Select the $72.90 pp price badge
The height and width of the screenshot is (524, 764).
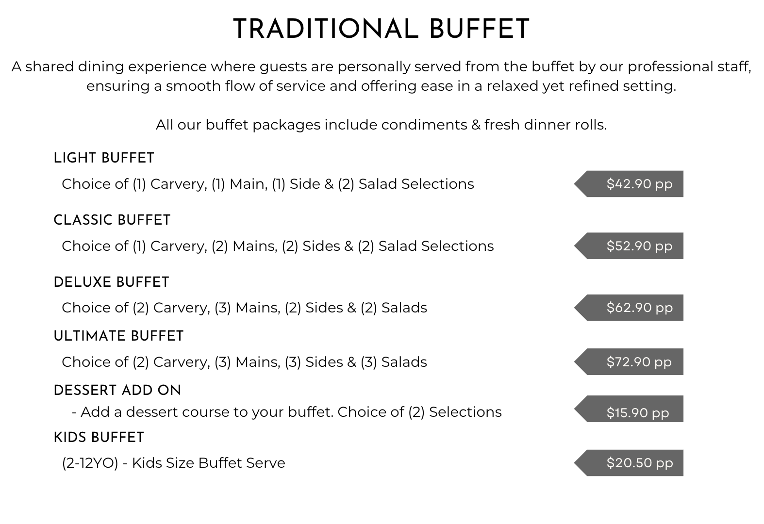(x=629, y=362)
